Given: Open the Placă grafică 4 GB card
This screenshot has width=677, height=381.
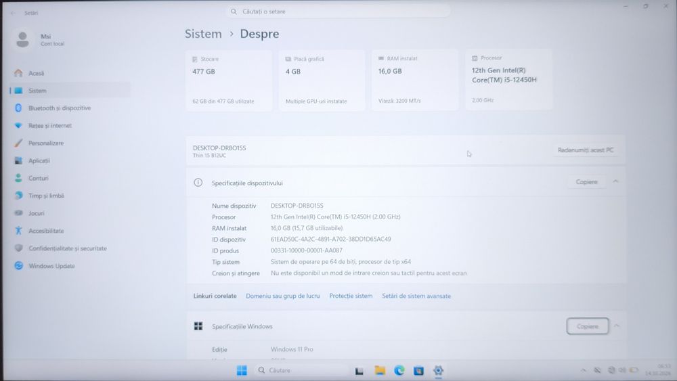Looking at the screenshot, I should [x=322, y=81].
